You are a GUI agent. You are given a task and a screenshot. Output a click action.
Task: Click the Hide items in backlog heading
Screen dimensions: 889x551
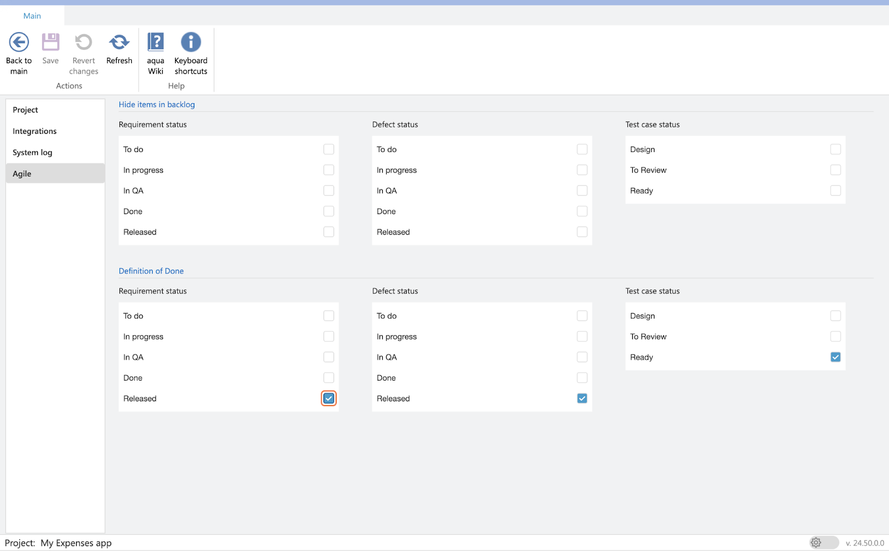[157, 104]
